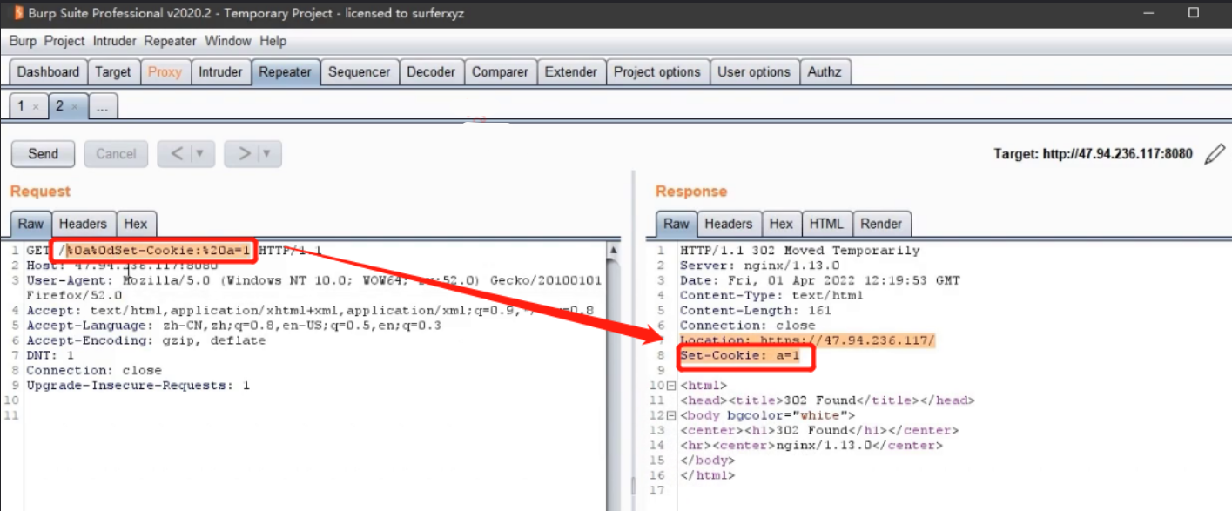Show Response Raw view
This screenshot has width=1232, height=511.
click(677, 224)
